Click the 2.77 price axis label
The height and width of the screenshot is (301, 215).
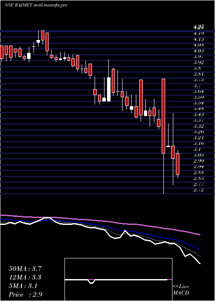coord(199,184)
